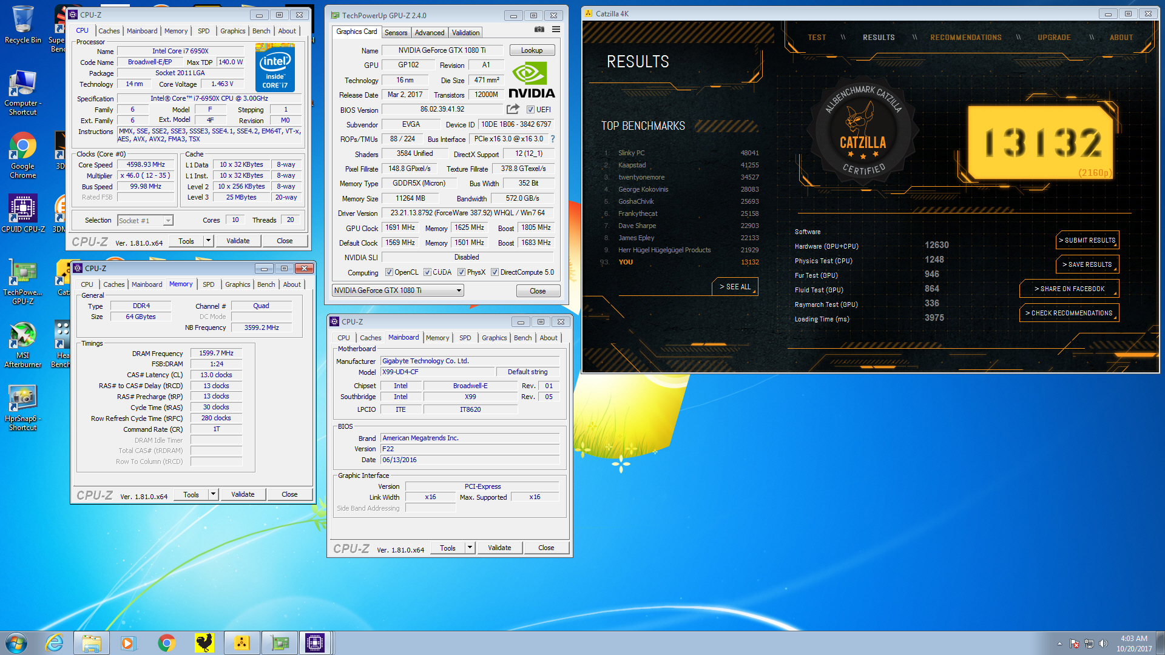Select the TechPowerUp GPU-Z desktop icon
This screenshot has height=655, width=1165.
tap(22, 281)
